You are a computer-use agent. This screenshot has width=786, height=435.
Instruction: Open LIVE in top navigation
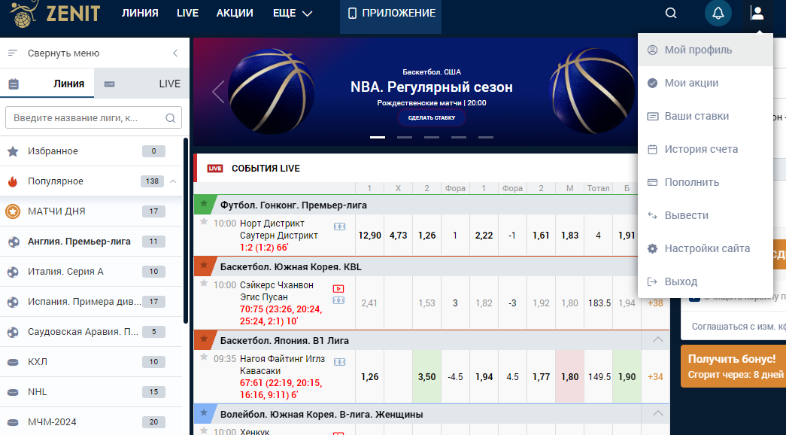coord(187,14)
